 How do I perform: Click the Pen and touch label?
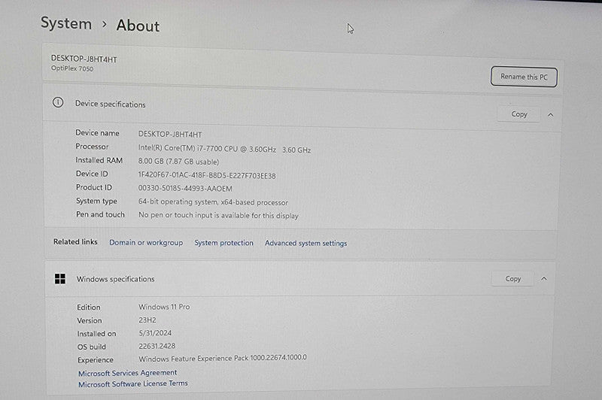pyautogui.click(x=100, y=214)
